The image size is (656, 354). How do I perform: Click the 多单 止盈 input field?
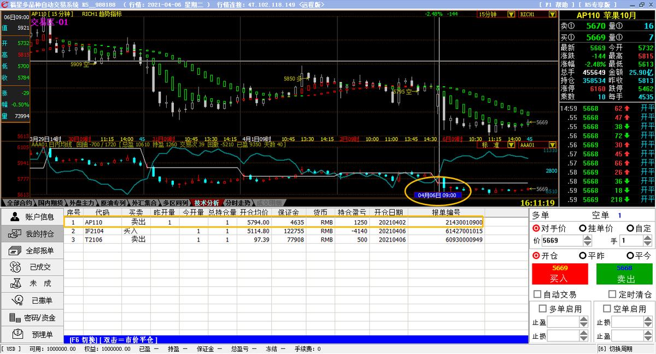pos(564,322)
